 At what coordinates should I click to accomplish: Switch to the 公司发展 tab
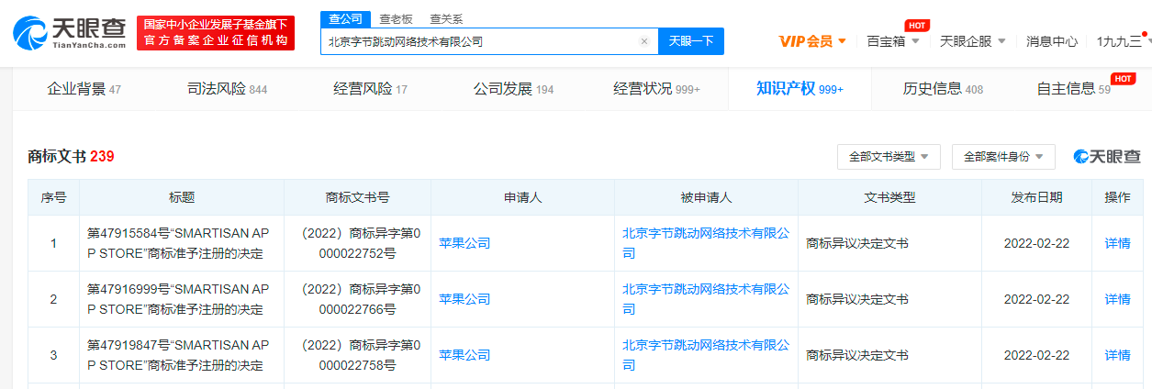[x=513, y=89]
